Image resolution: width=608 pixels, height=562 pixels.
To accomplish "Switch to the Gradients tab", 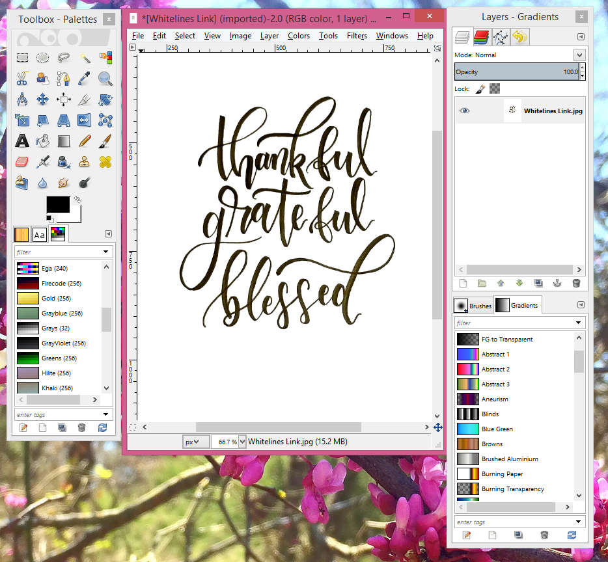I will point(517,305).
